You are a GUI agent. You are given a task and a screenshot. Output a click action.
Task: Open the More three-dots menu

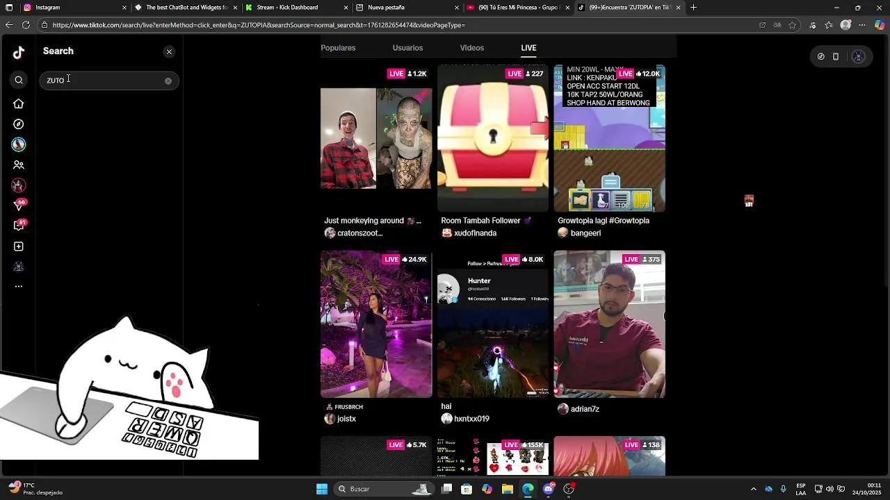pos(19,286)
